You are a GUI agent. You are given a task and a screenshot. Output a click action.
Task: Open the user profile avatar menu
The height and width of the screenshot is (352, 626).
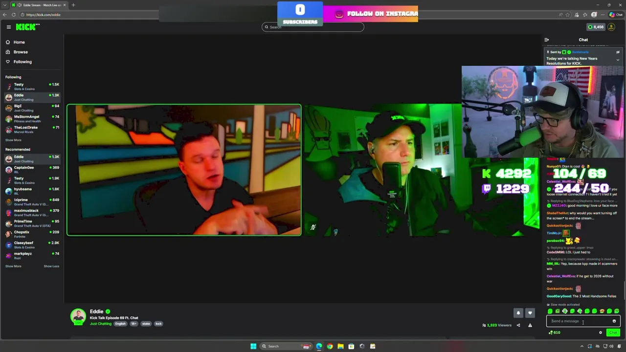tap(611, 27)
